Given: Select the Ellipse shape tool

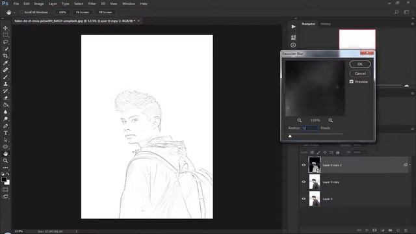Looking at the screenshot, I should [5, 147].
